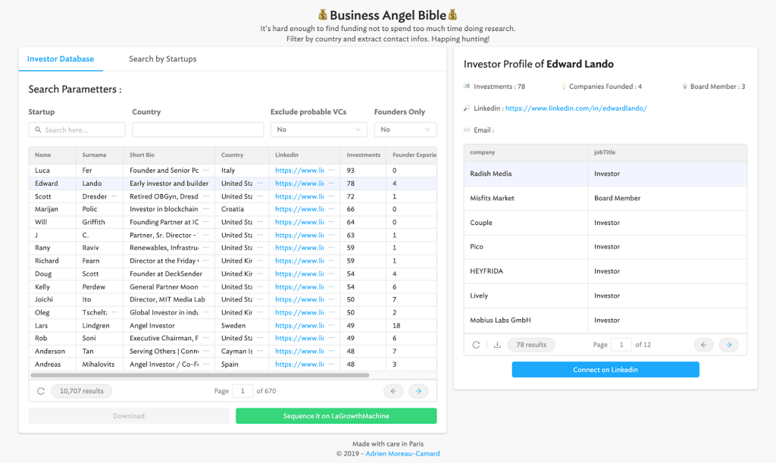This screenshot has width=776, height=463.
Task: Click Sequence it on LaGrowthMachine button
Action: point(336,416)
